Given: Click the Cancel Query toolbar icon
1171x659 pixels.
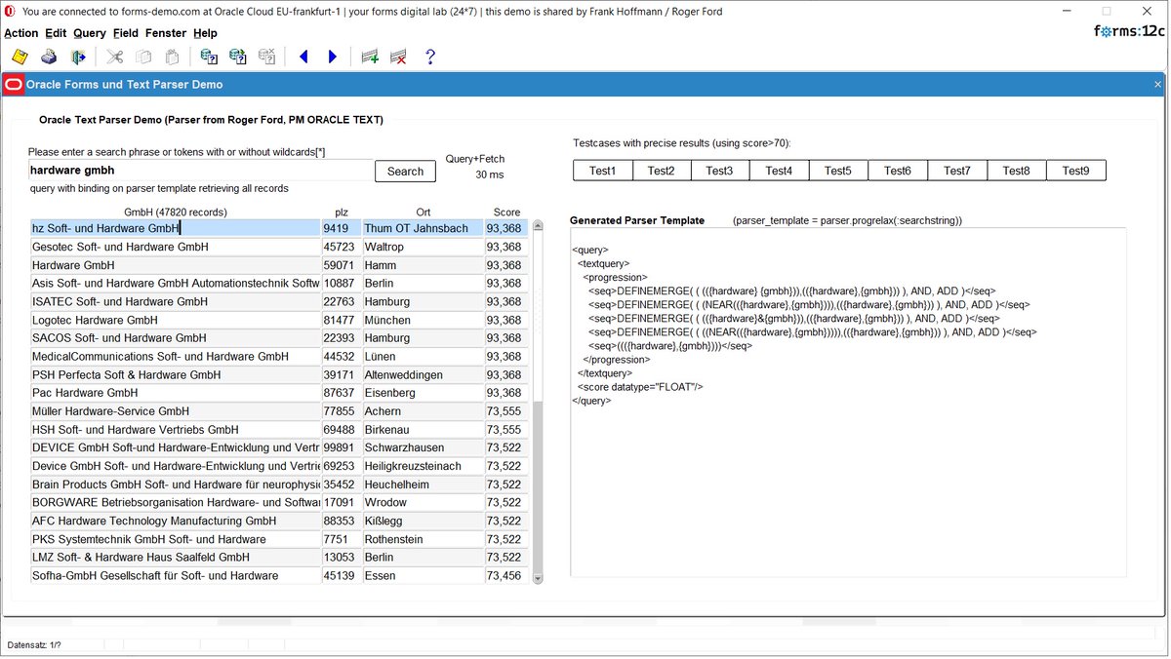Looking at the screenshot, I should (x=266, y=57).
